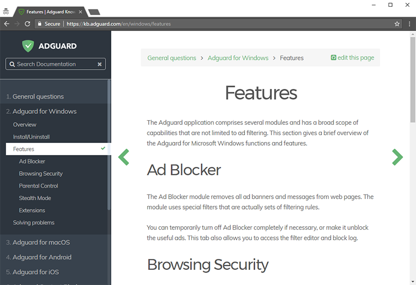Jump to Stealth Mode in sidebar
416x285 pixels.
point(35,198)
